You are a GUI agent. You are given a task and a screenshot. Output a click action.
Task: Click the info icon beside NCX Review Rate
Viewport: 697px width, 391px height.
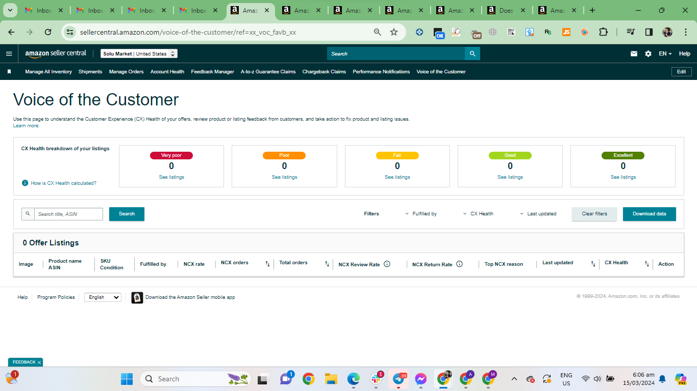coord(387,264)
